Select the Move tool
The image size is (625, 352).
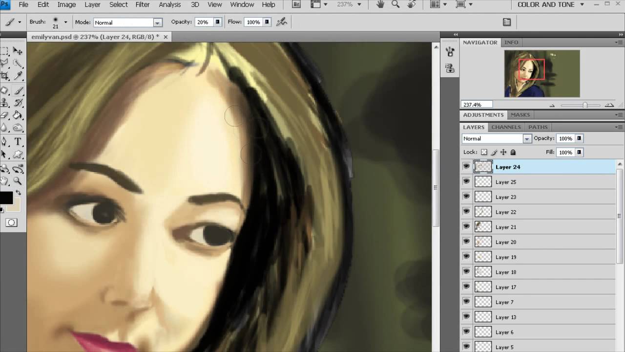[18, 51]
